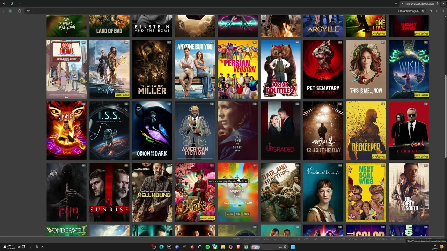The width and height of the screenshot is (447, 251).
Task: Open the 12.12: The Day poster
Action: (323, 131)
